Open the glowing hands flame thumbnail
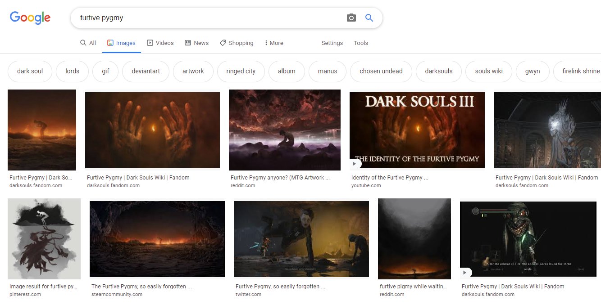 pos(152,130)
